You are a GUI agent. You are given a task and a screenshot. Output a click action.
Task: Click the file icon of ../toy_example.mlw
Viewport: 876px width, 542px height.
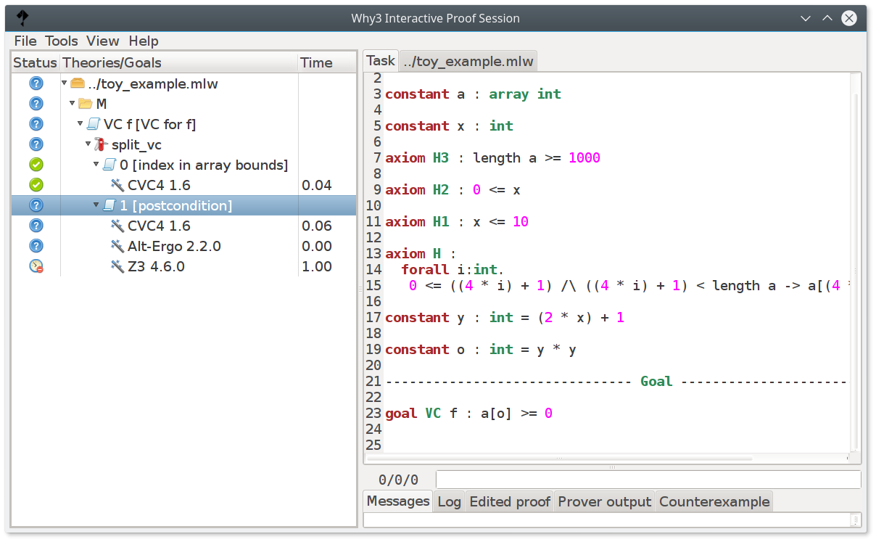78,83
